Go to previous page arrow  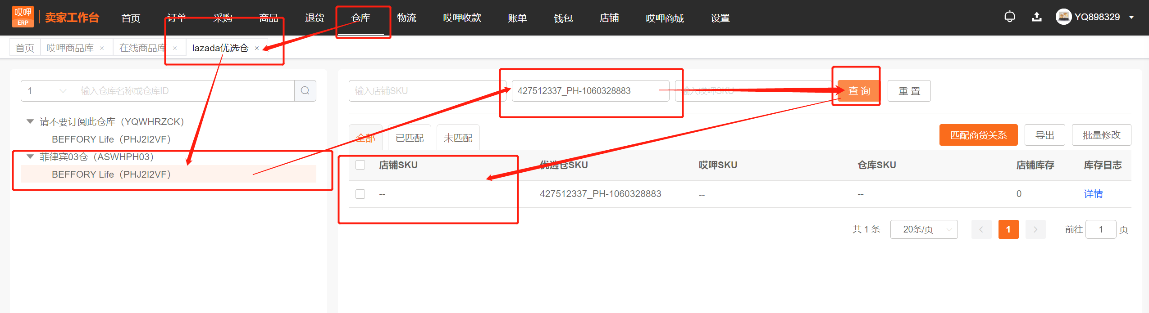[x=981, y=229]
